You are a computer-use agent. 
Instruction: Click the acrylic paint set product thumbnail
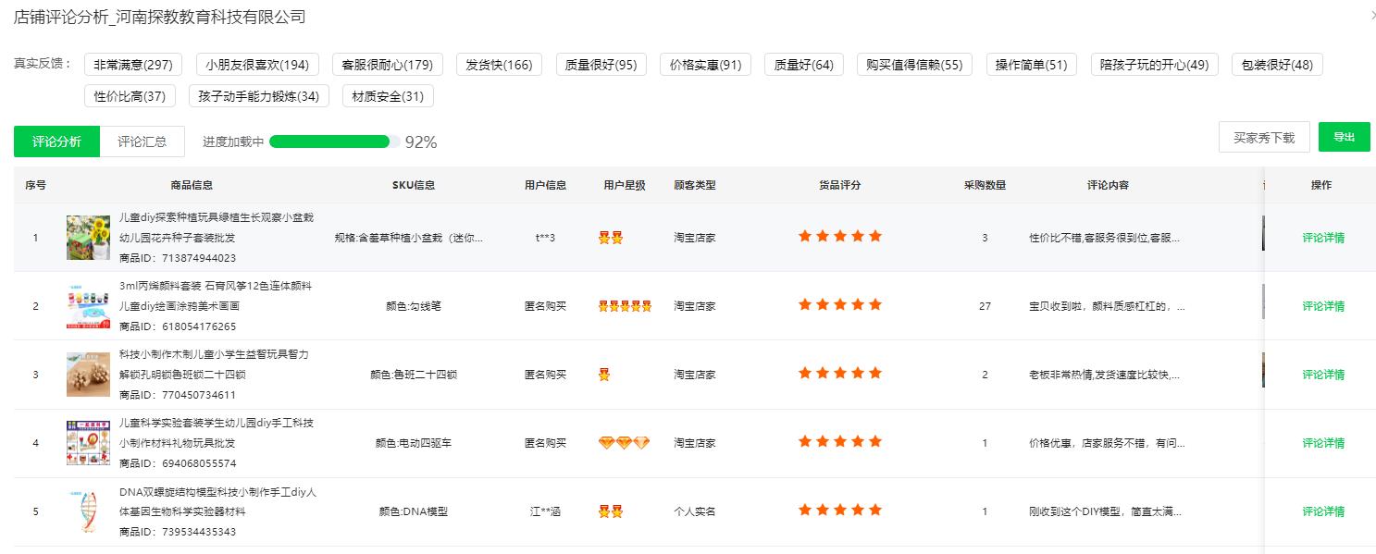[x=88, y=306]
